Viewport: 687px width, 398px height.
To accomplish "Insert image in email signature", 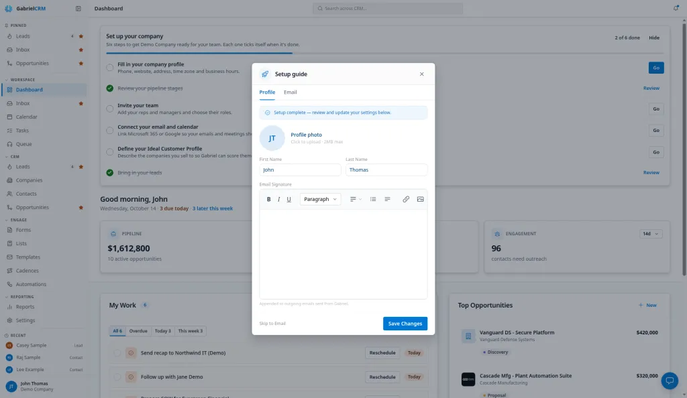I will [x=420, y=199].
